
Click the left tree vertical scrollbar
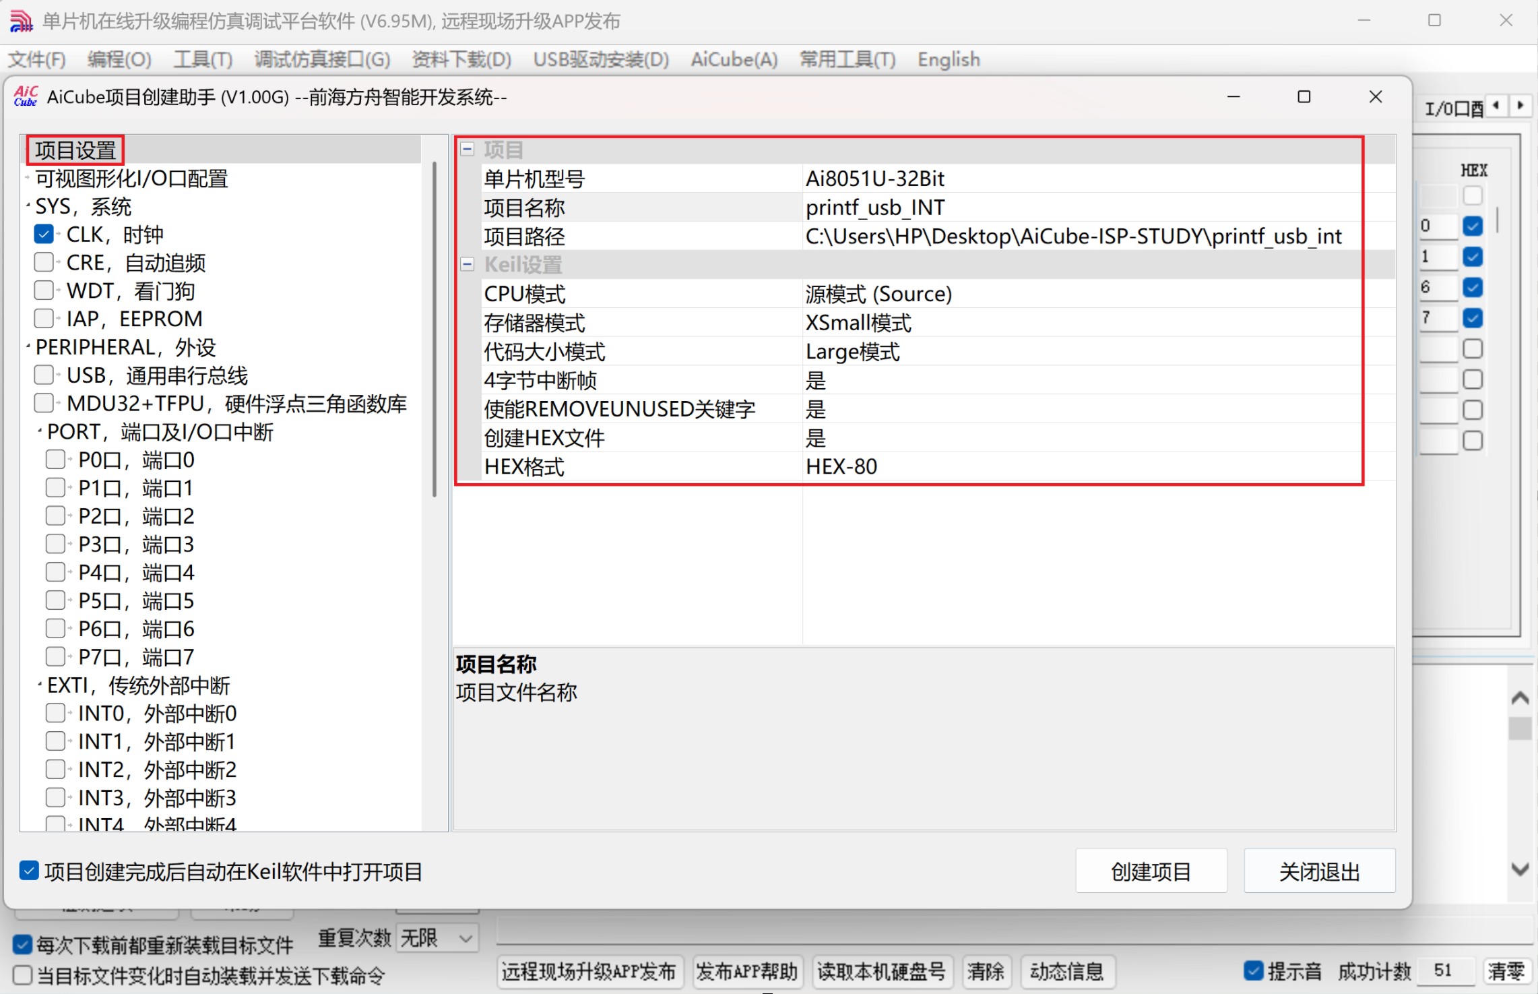click(435, 329)
